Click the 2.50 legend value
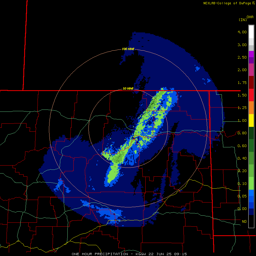Image resolution: width=256 pixels, height=256 pixels. [x=242, y=57]
